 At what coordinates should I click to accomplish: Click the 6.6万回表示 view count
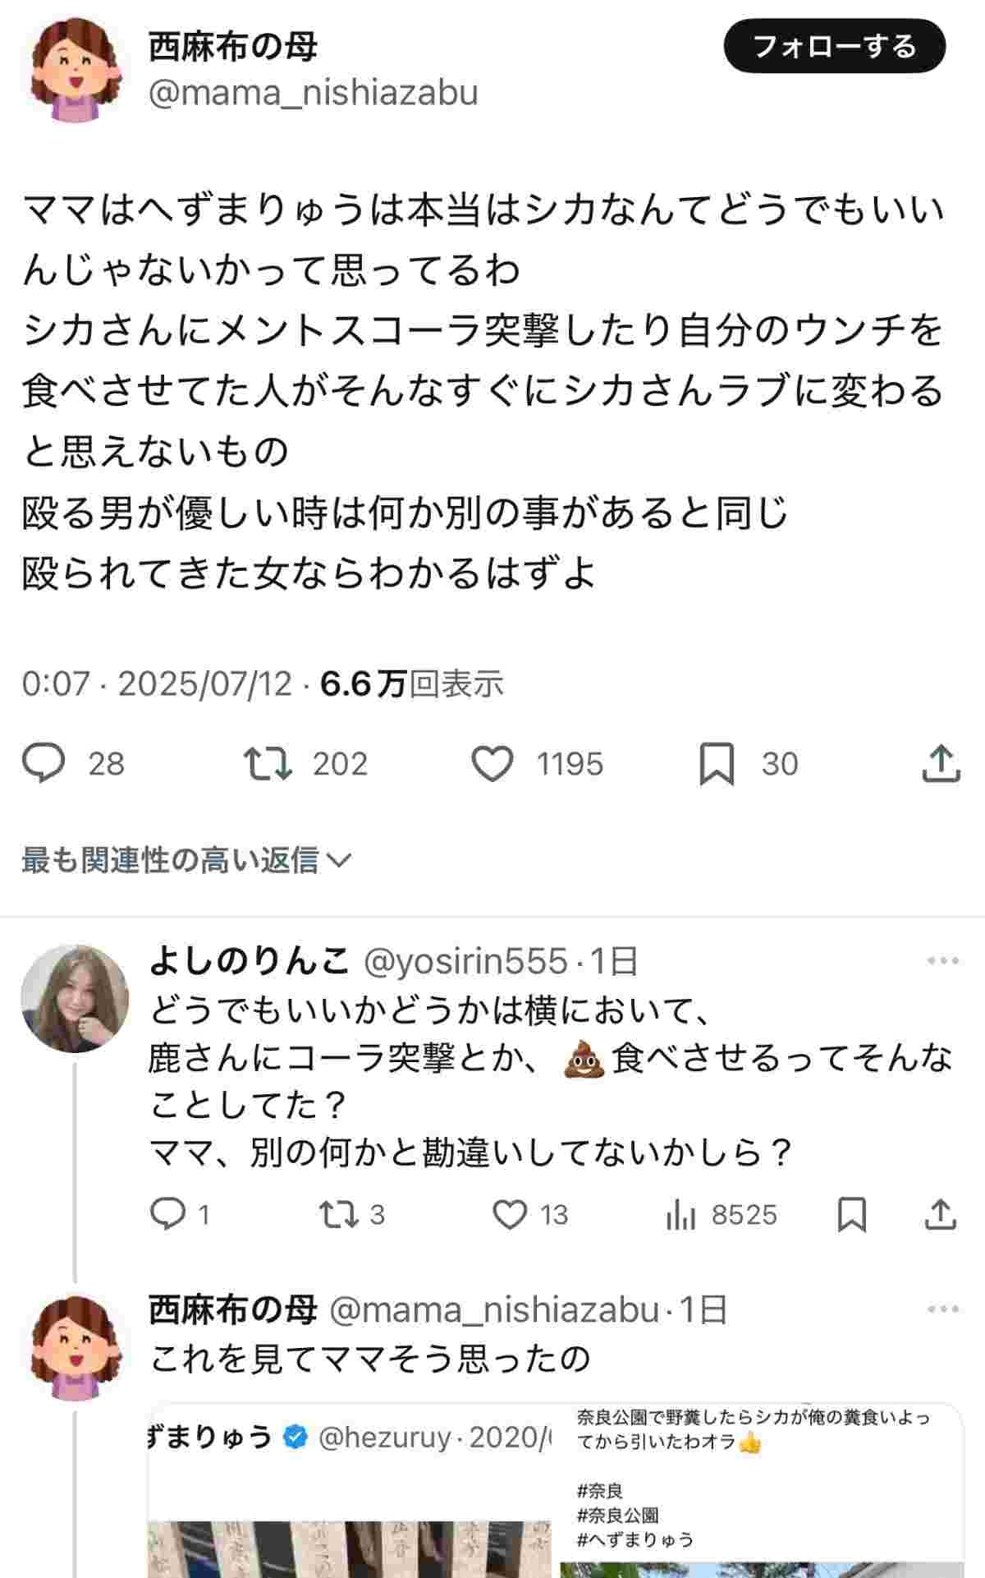pos(411,683)
